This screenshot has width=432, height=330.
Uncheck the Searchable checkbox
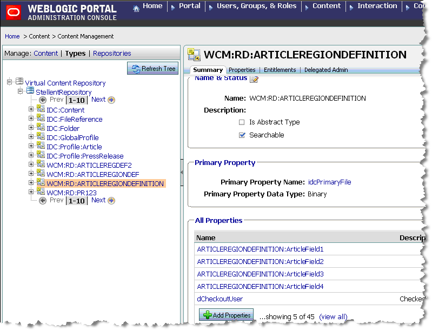point(242,135)
